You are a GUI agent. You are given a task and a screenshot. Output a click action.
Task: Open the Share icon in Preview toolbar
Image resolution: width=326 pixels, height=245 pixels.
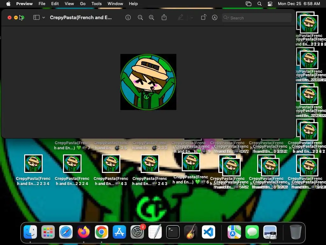pos(164,17)
